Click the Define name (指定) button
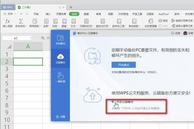 163,21
